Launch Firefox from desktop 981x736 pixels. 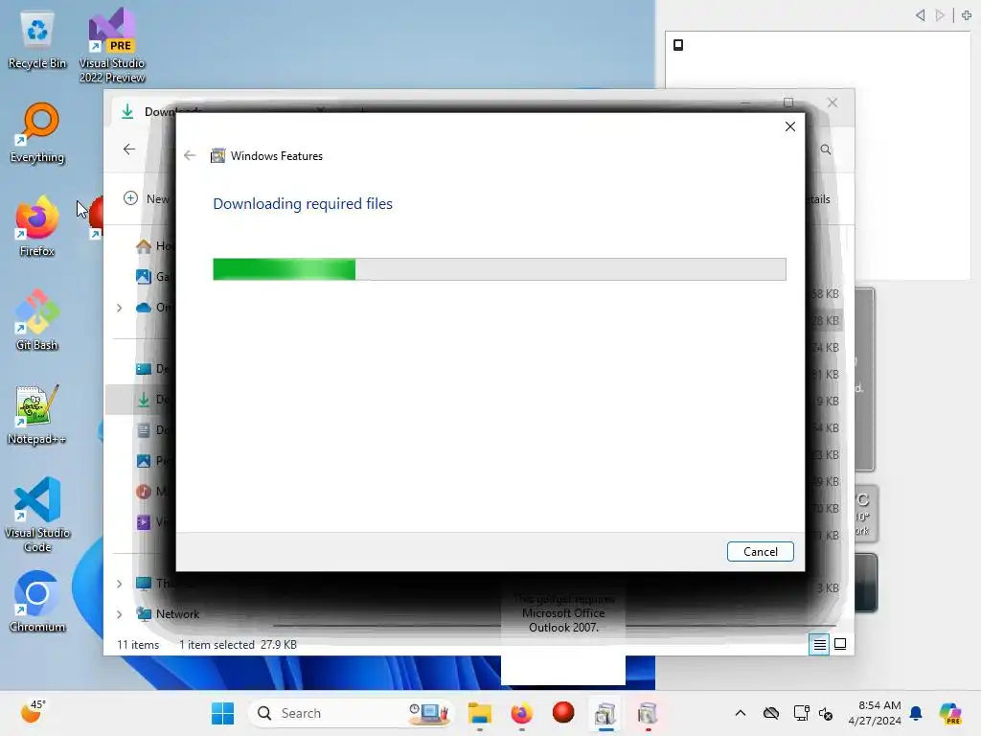tap(37, 226)
